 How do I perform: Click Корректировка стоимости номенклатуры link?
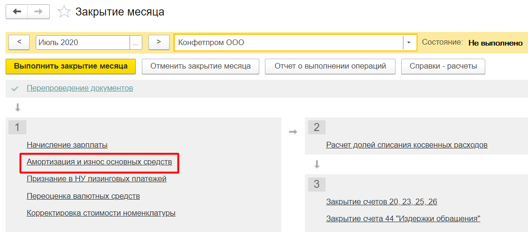101,213
